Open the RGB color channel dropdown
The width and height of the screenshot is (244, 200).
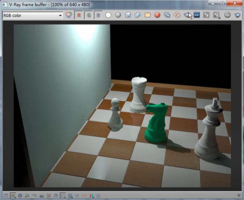click(33, 15)
